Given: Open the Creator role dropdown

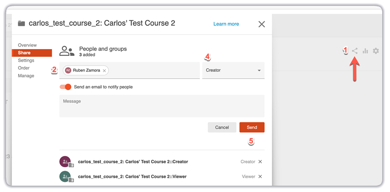Looking at the screenshot, I should click(234, 70).
